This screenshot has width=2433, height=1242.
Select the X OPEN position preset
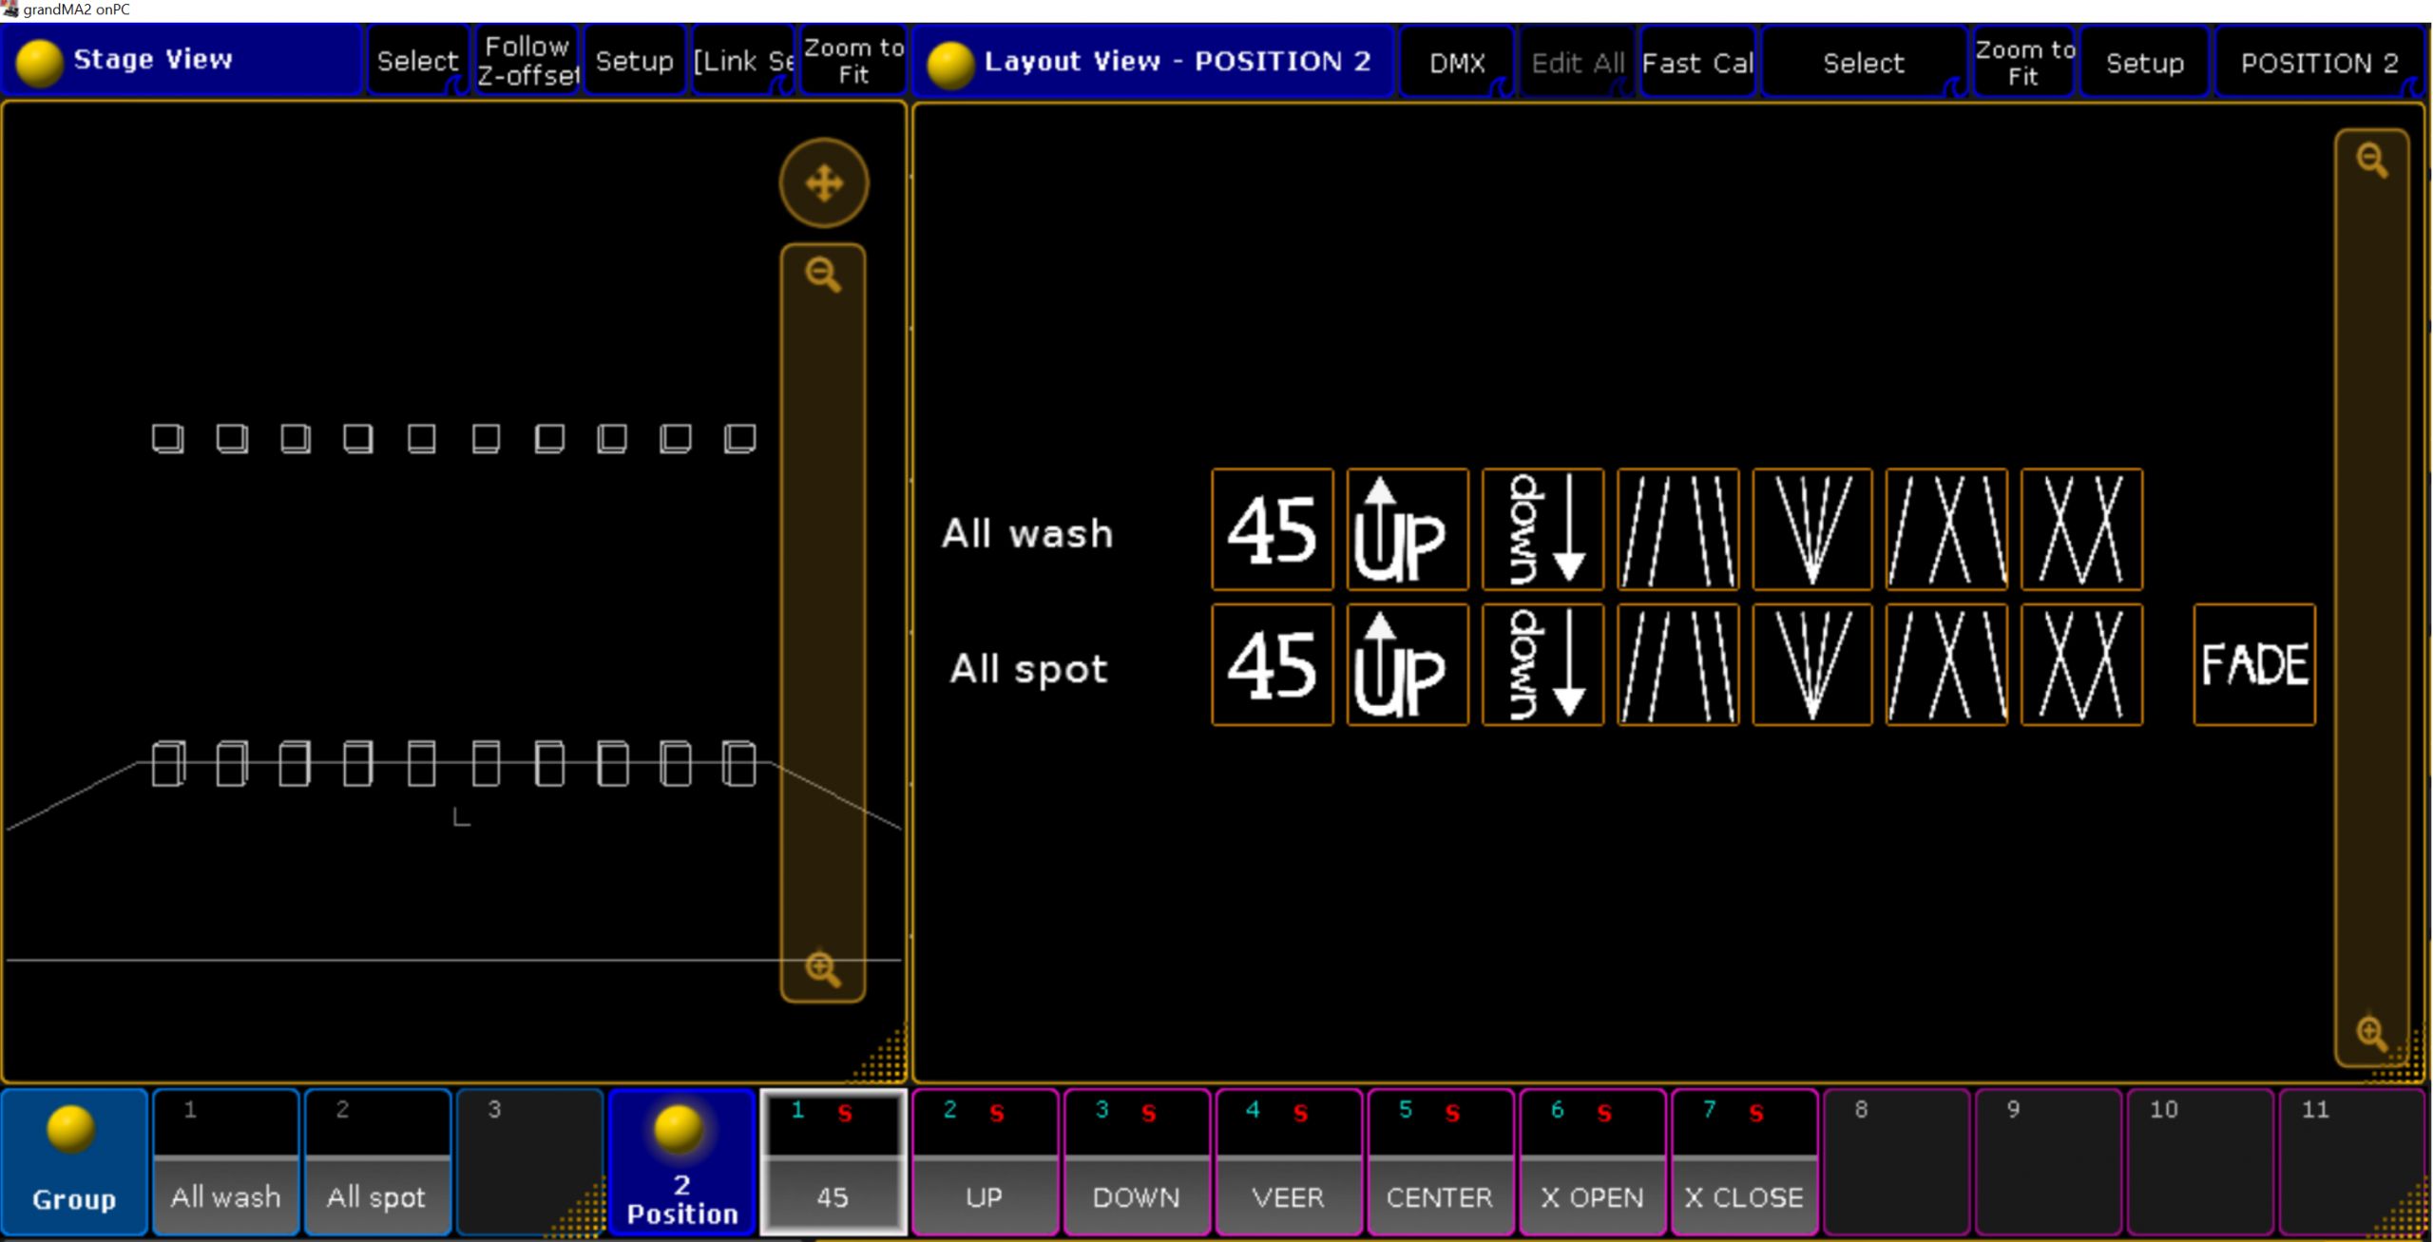coord(1592,1162)
